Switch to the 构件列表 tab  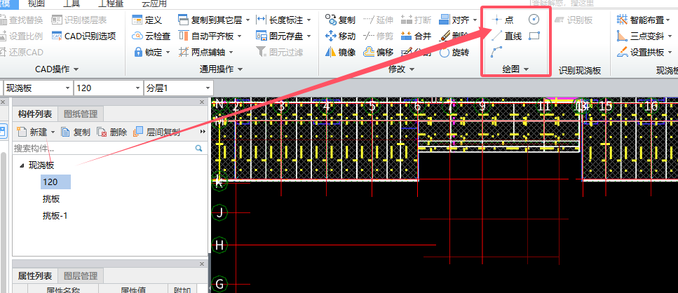point(34,114)
